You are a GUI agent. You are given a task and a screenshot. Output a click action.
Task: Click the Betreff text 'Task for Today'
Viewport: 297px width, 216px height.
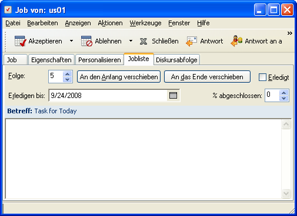[55, 111]
